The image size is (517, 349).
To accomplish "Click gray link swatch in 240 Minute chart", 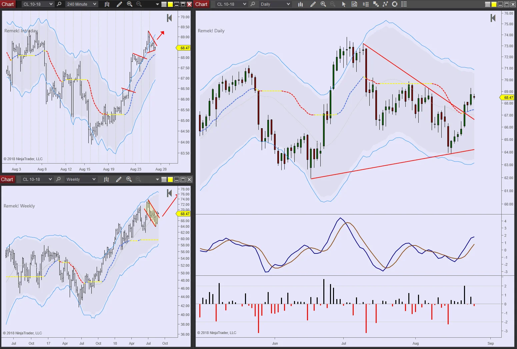I will [x=164, y=4].
